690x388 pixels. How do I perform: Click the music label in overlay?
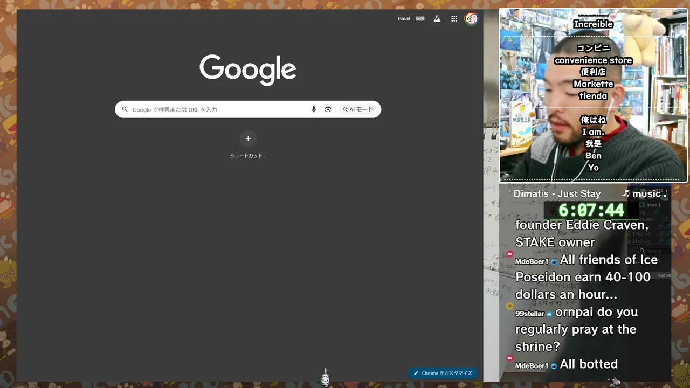coord(645,193)
